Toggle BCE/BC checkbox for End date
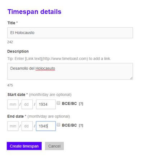Screen dimensions: 168x157 [58, 125]
